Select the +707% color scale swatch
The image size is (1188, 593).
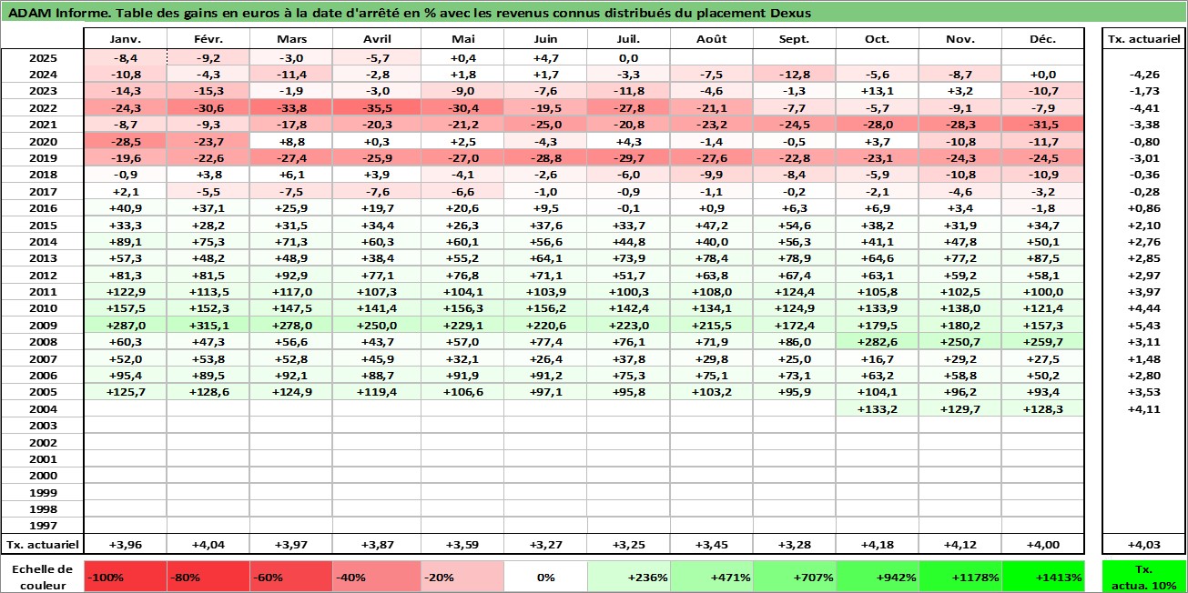click(x=794, y=577)
